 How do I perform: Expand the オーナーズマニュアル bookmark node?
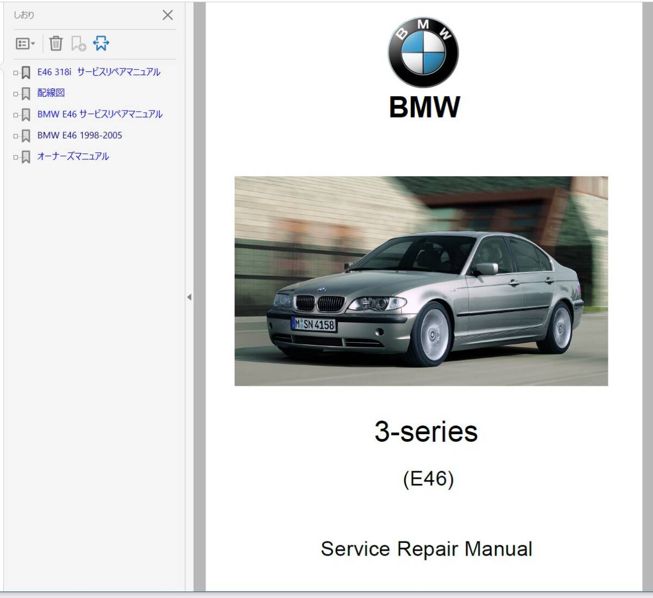(x=16, y=157)
